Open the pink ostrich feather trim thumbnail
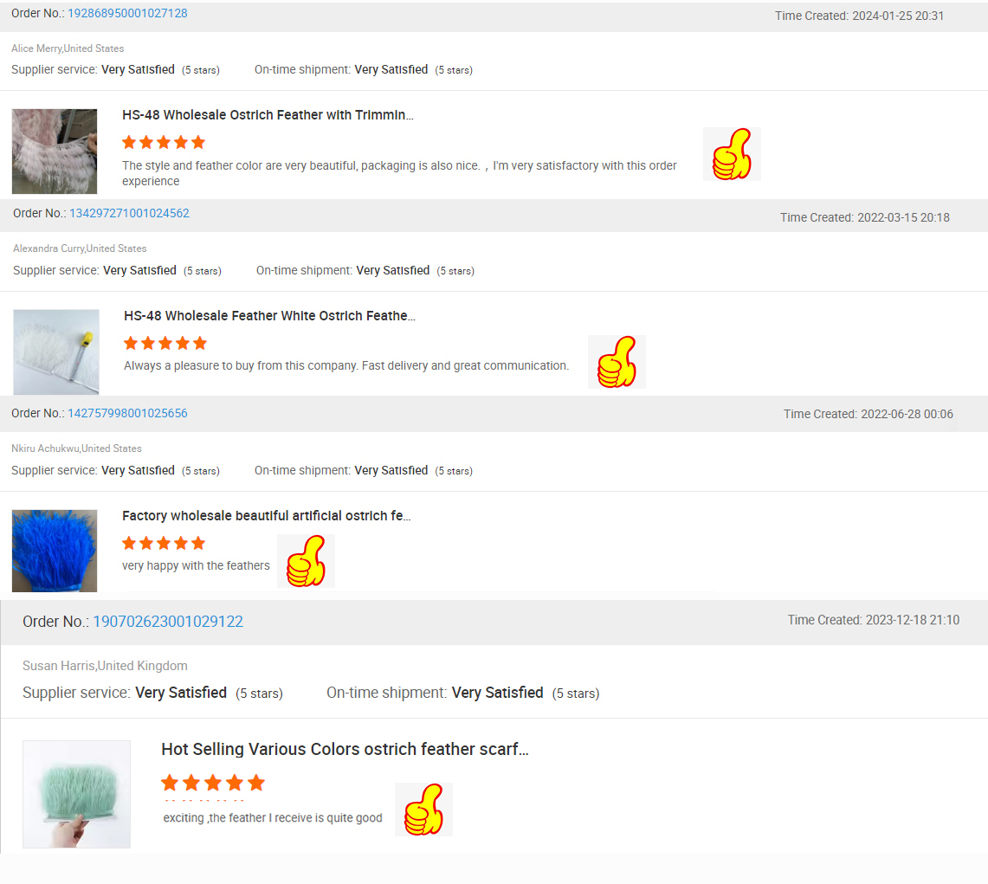 pos(55,152)
